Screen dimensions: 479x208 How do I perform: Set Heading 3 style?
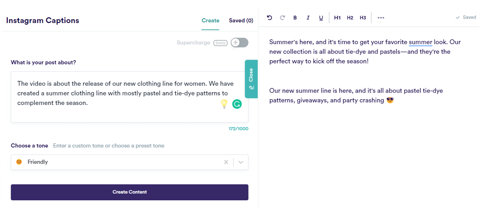click(363, 18)
